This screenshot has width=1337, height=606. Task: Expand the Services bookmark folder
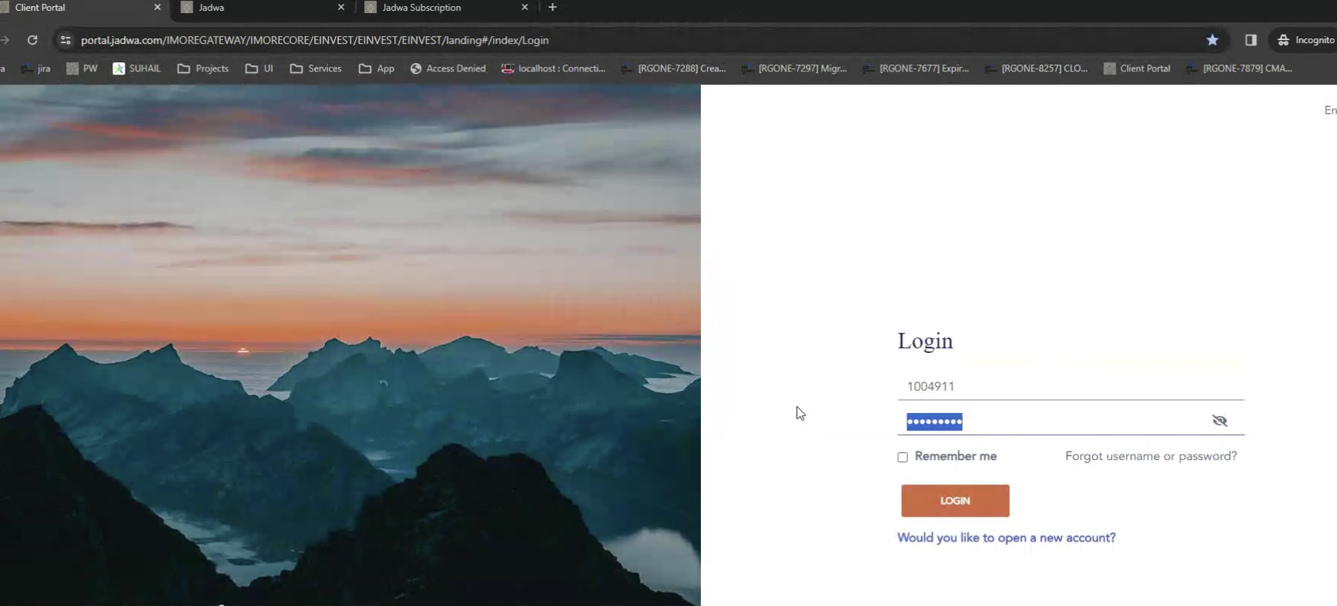click(x=316, y=68)
